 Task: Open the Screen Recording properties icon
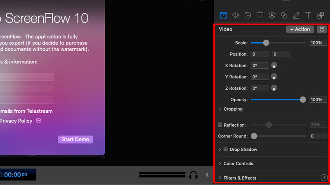260,16
